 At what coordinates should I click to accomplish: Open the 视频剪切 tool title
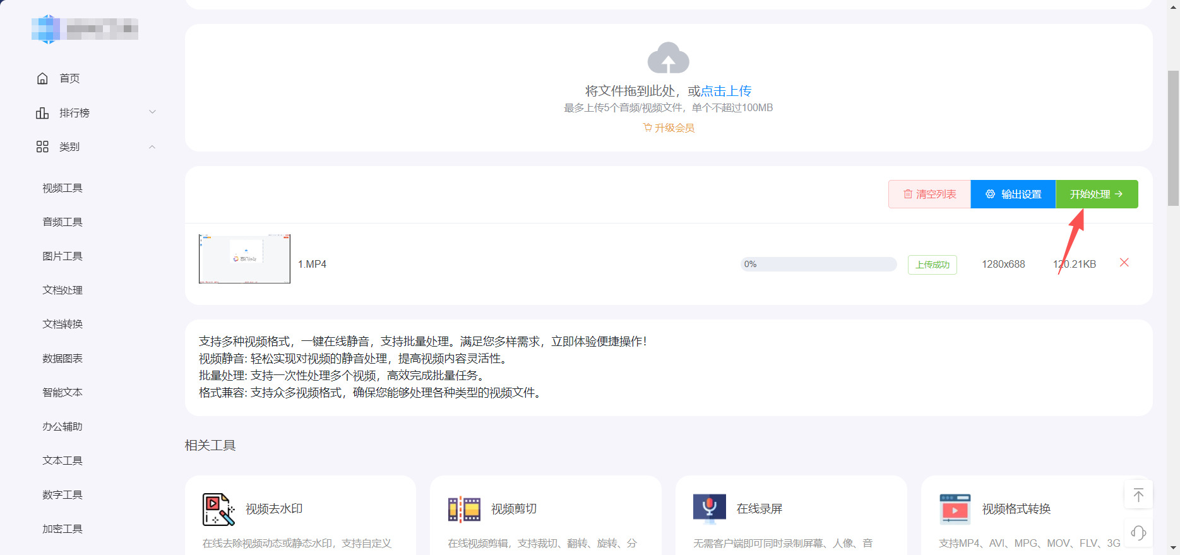pos(514,509)
